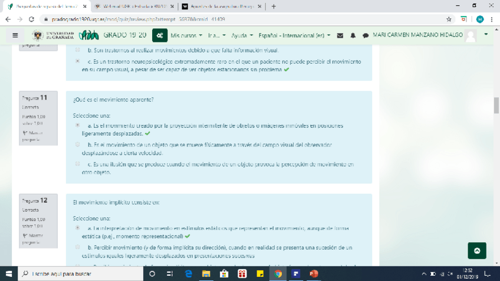Open Sticky Notes from taskbar
The image size is (500, 281).
pos(260,274)
